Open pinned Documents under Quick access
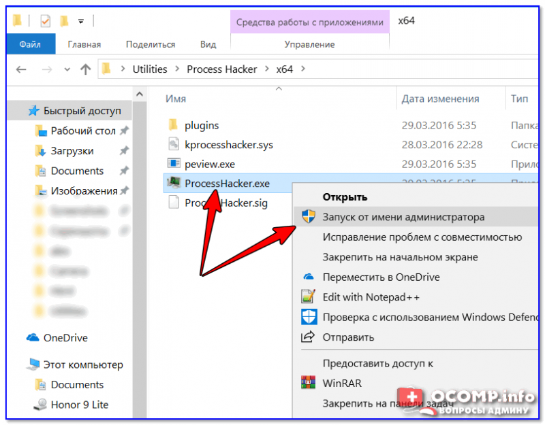 click(77, 171)
